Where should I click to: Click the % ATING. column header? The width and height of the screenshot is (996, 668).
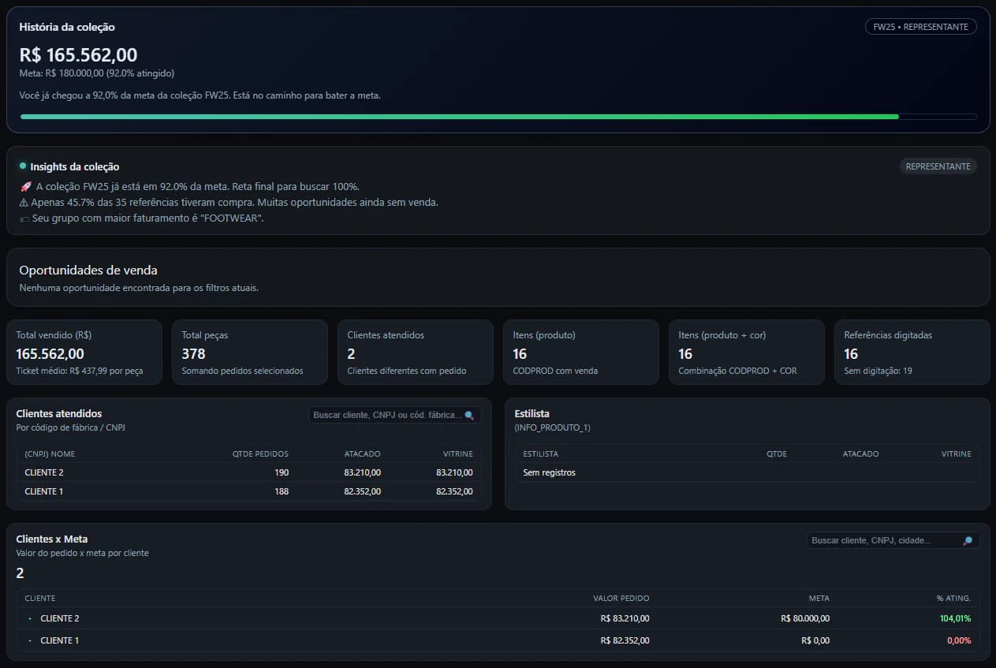[x=954, y=598]
